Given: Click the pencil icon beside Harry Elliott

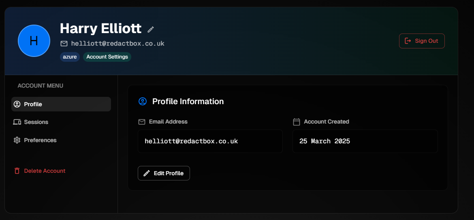Looking at the screenshot, I should [x=151, y=29].
